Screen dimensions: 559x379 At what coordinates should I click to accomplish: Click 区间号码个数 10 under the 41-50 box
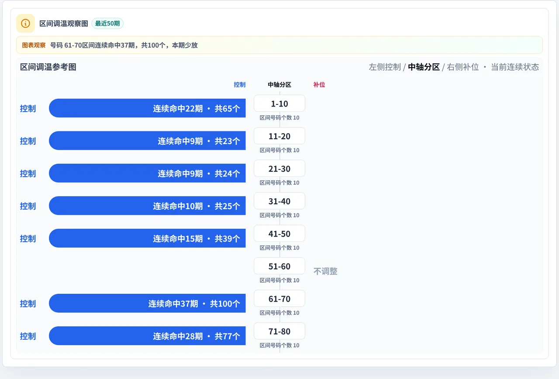pyautogui.click(x=279, y=248)
